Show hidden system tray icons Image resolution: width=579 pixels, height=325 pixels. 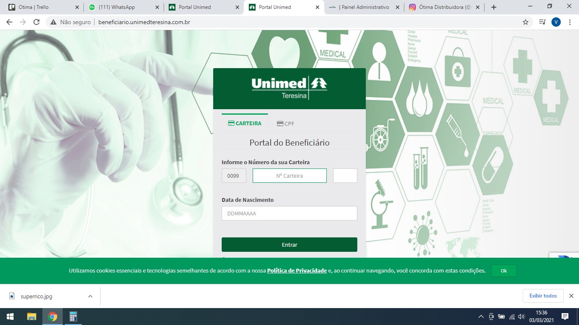(481, 317)
